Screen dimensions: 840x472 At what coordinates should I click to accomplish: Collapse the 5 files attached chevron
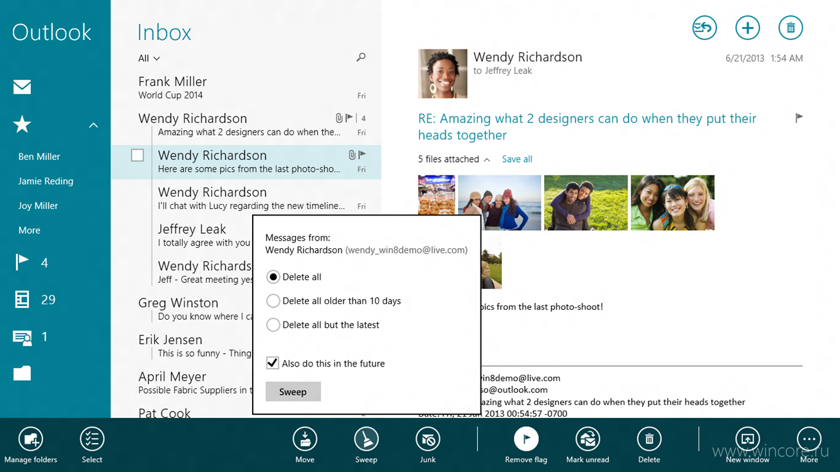pyautogui.click(x=487, y=159)
